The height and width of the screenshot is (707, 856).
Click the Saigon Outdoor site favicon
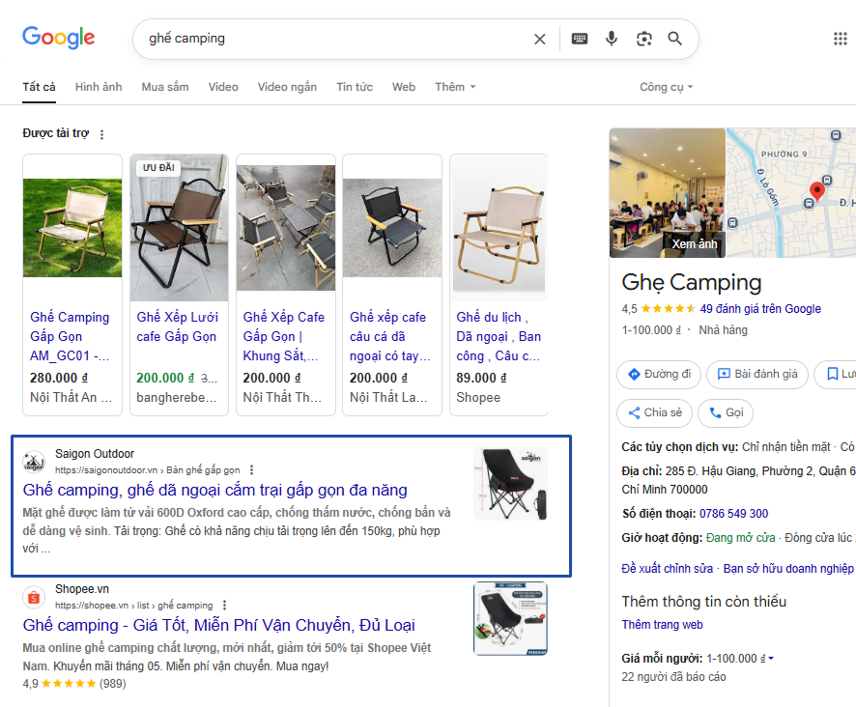point(34,462)
